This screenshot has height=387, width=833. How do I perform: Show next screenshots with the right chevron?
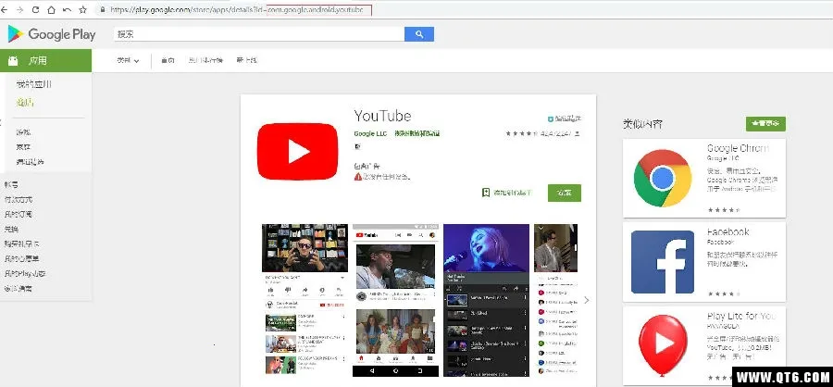(x=587, y=300)
